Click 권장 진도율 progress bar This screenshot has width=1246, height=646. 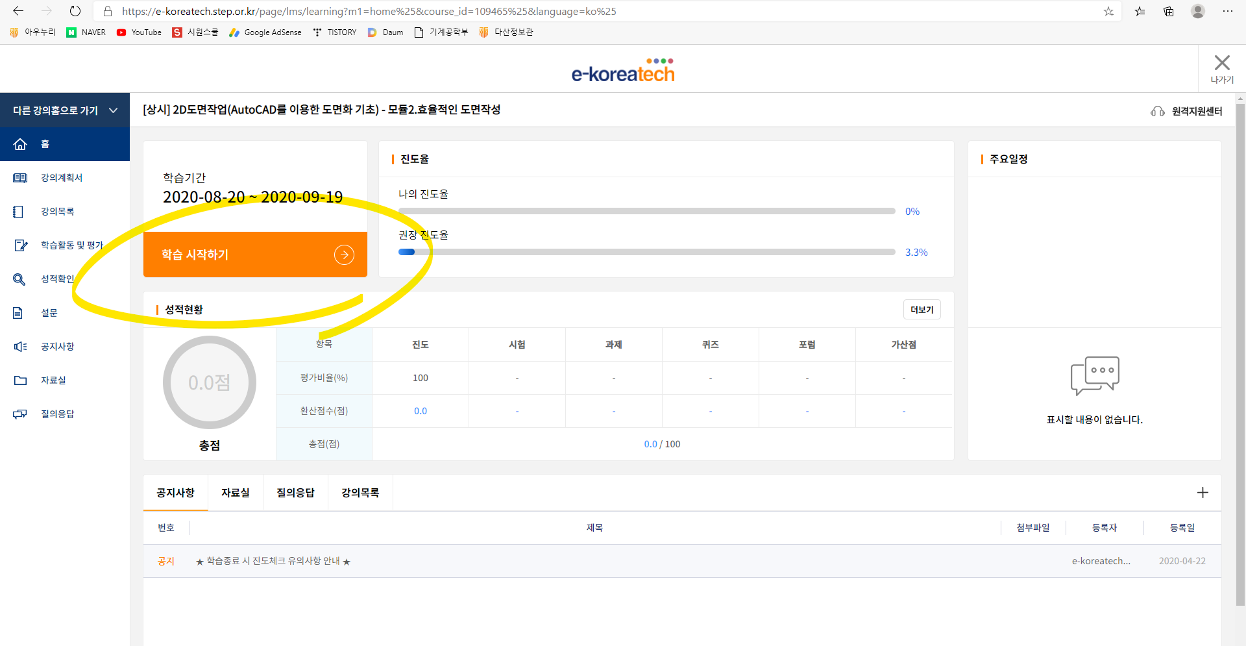647,252
